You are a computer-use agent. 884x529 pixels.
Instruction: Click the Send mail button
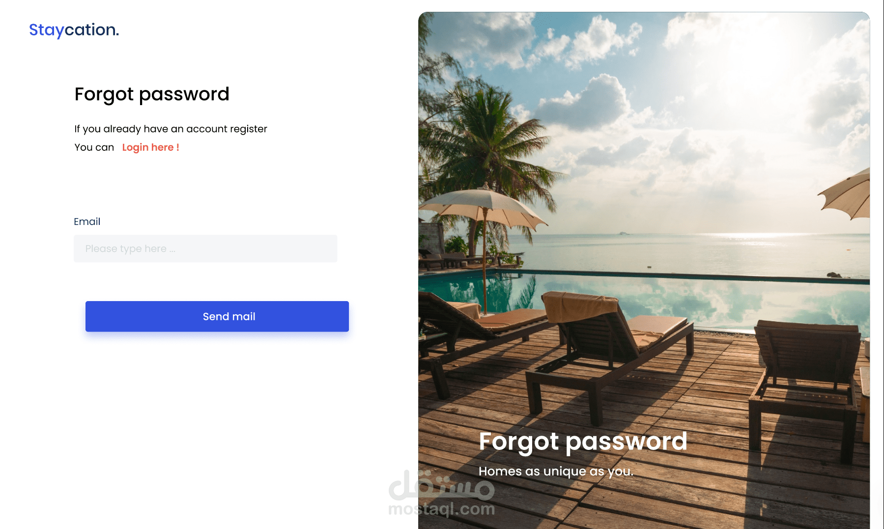point(217,316)
